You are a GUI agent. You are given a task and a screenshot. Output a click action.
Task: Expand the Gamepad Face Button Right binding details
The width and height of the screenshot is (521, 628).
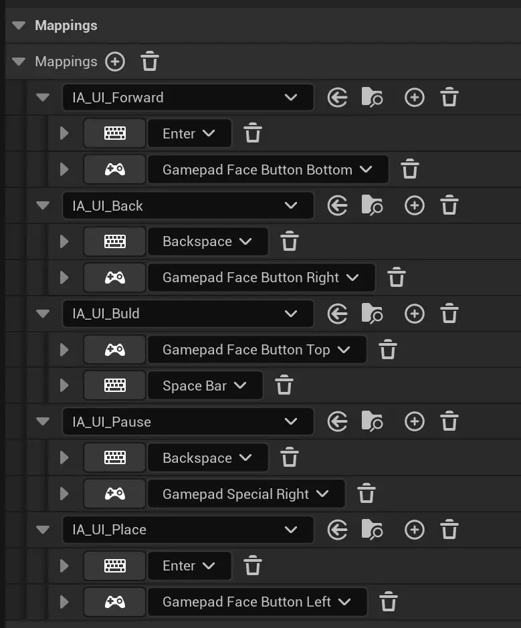pyautogui.click(x=64, y=278)
